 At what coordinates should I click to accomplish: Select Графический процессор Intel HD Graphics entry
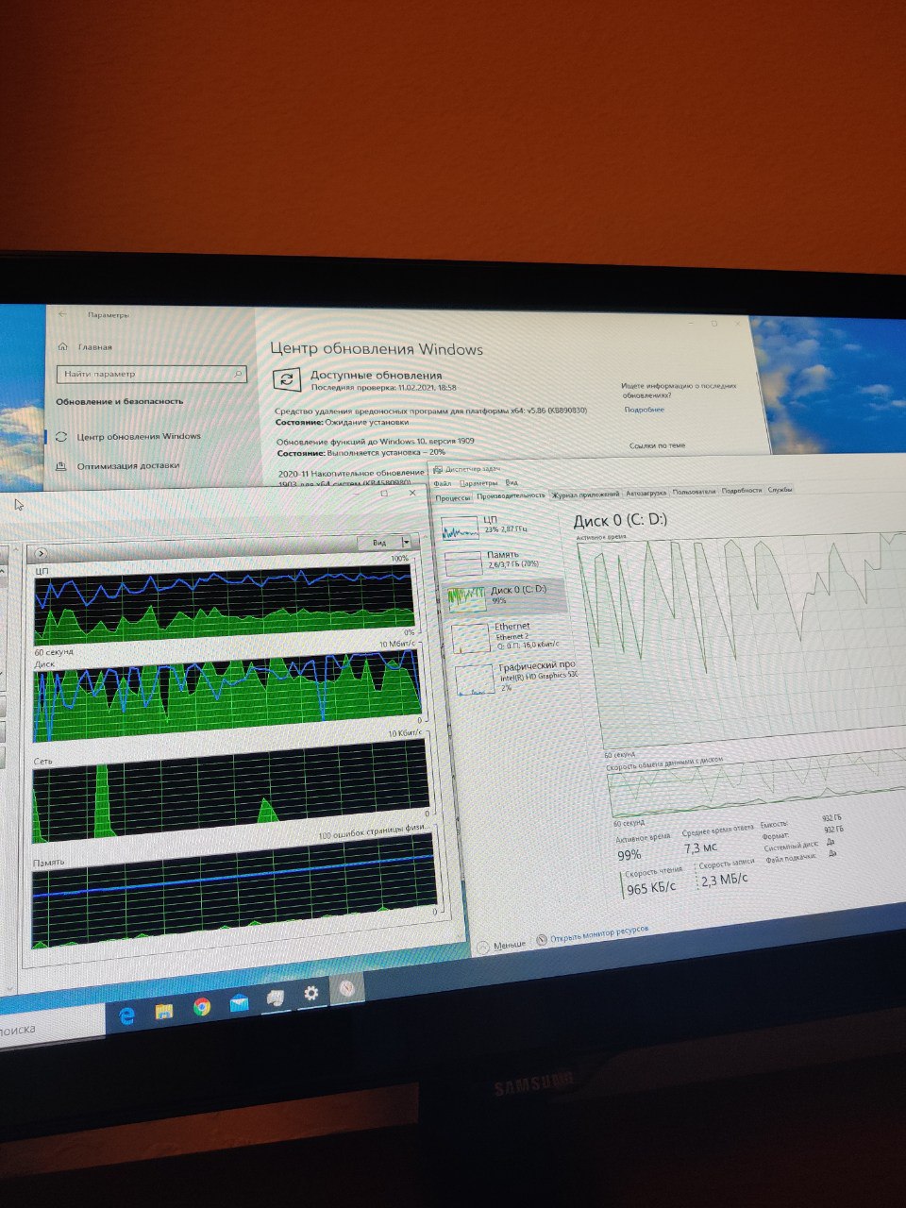516,679
